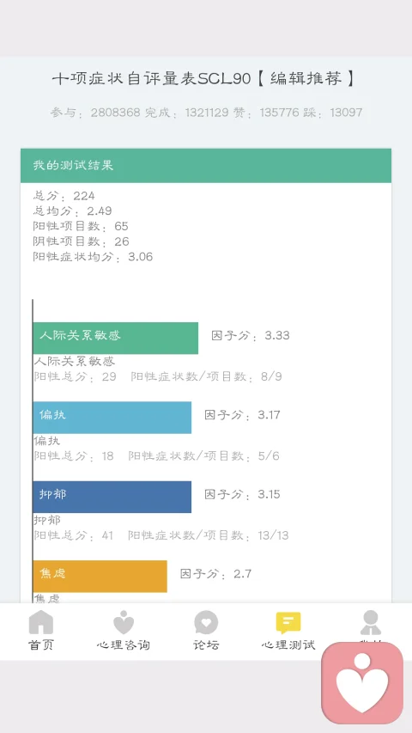Click the 我的测试结果 green header
The height and width of the screenshot is (733, 412).
206,166
